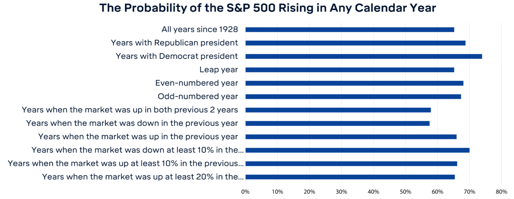Click the bar for up in both previous 2 years

[338, 110]
